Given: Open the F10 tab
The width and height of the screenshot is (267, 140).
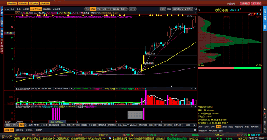Looking at the screenshot, I should (x=7, y=9).
